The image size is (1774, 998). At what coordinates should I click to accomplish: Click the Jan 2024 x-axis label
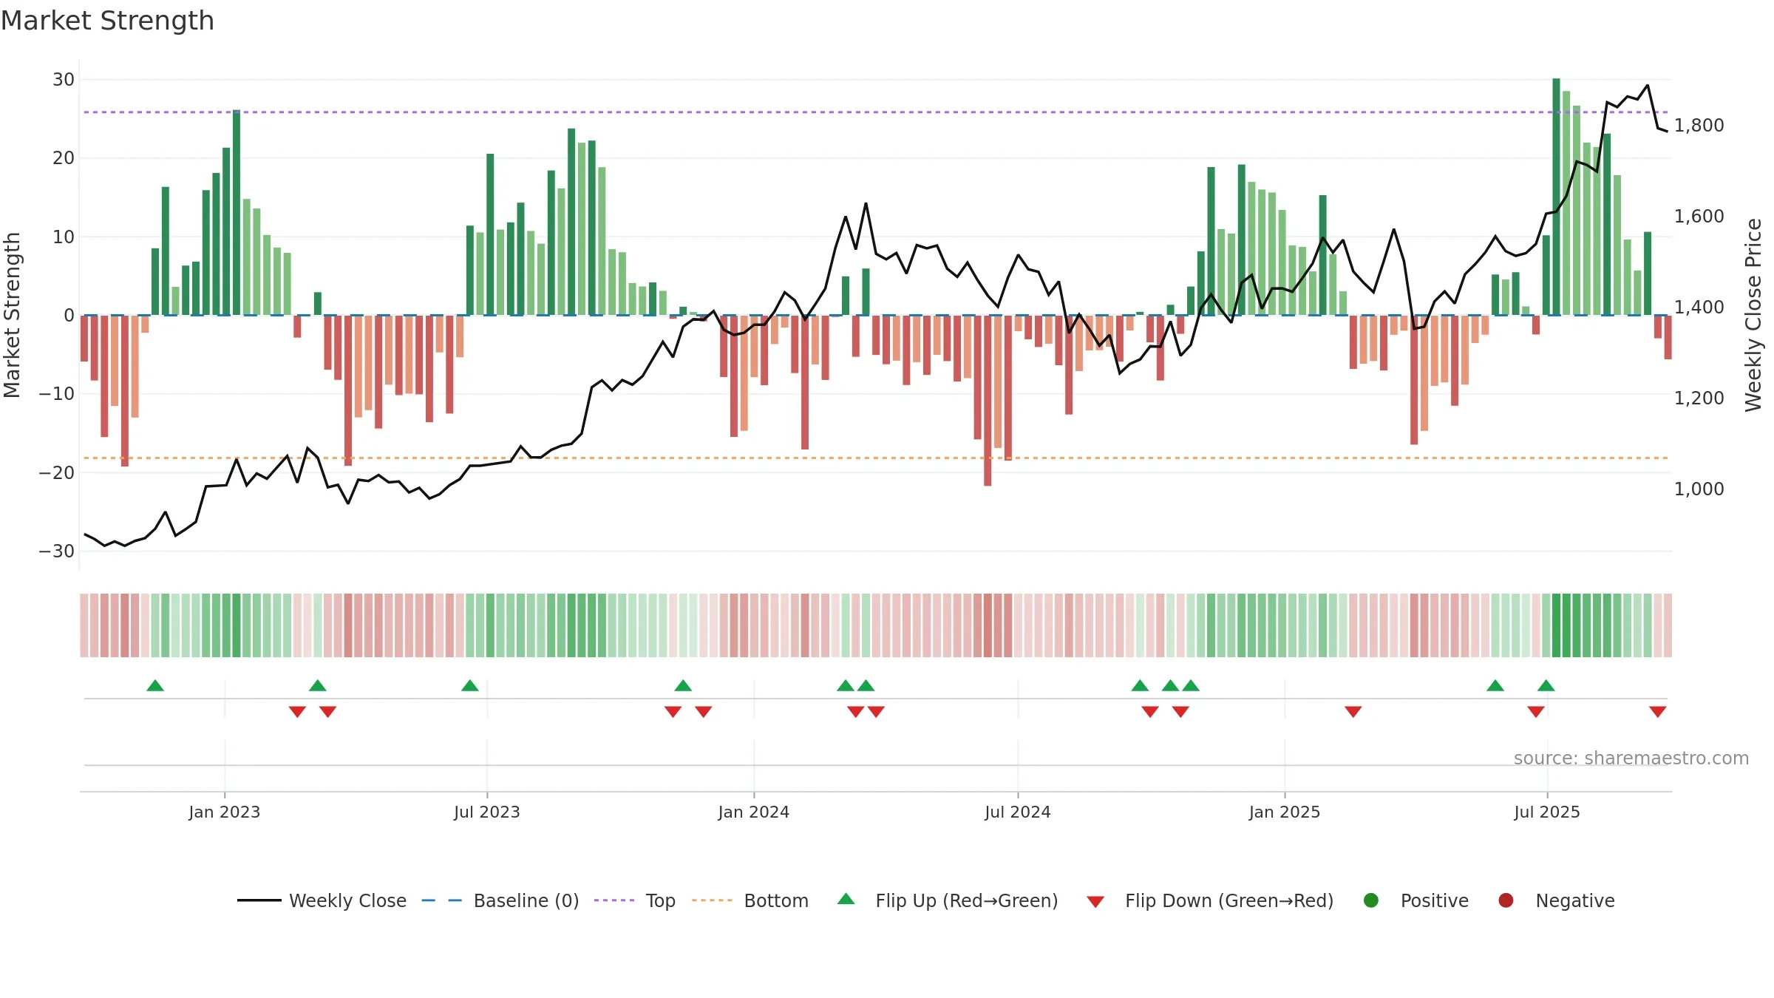(754, 812)
